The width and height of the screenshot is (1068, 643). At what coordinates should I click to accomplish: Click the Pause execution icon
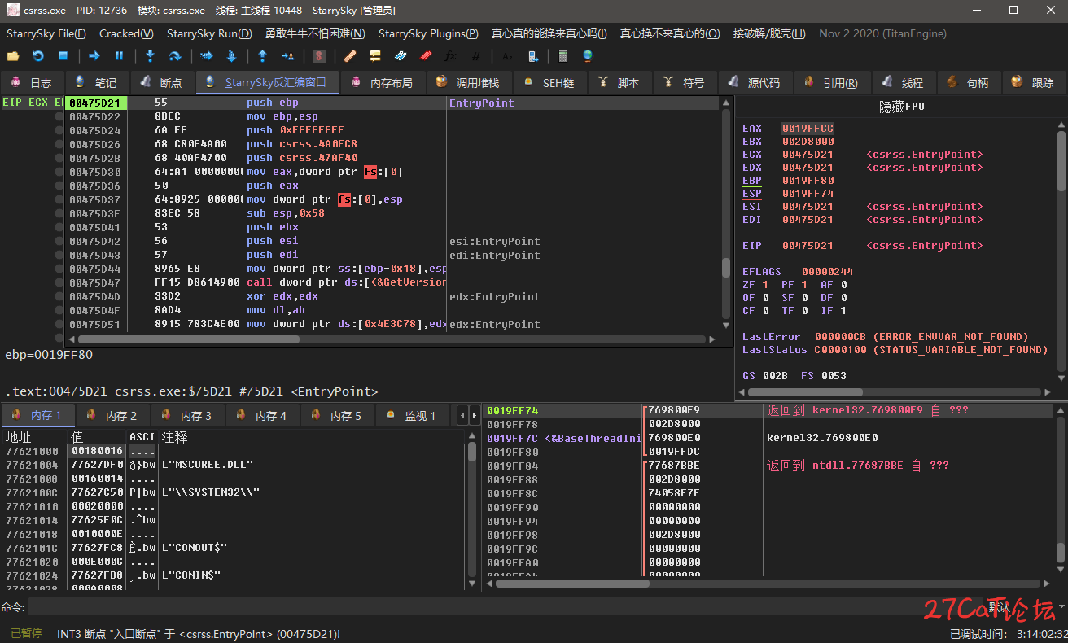[119, 56]
